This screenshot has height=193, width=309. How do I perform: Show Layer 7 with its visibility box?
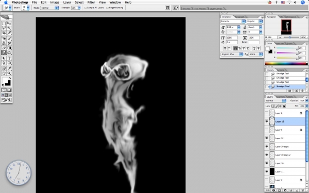coord(267,180)
